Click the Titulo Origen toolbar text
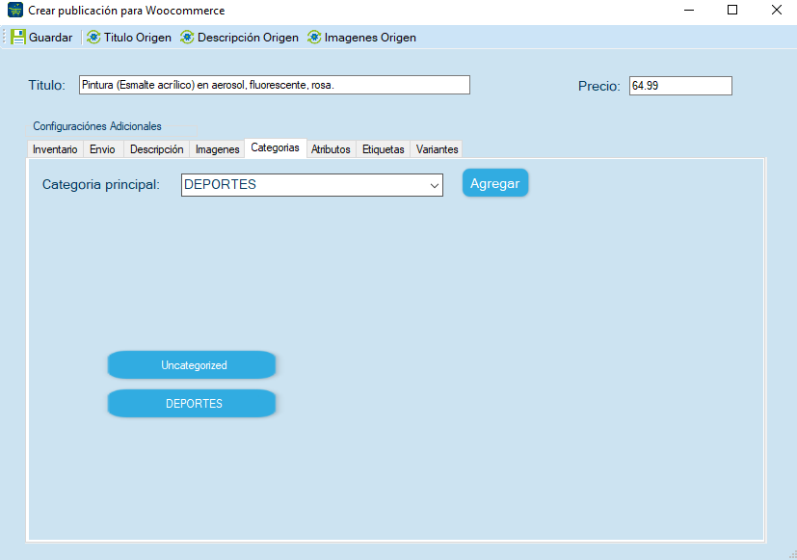This screenshot has height=560, width=797. pyautogui.click(x=137, y=38)
